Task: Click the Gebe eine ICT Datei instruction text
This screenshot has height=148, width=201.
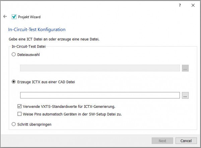Action: 54,39
